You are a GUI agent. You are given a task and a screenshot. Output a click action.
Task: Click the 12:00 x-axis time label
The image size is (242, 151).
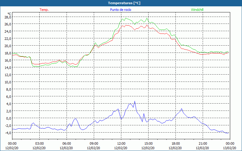coord(121,144)
